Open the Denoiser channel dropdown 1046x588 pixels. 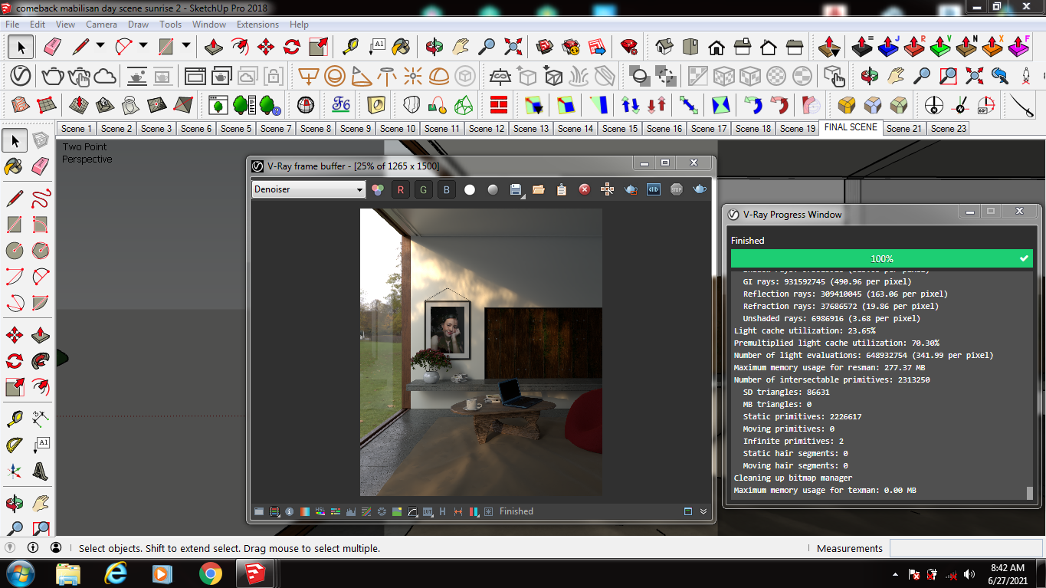point(309,189)
